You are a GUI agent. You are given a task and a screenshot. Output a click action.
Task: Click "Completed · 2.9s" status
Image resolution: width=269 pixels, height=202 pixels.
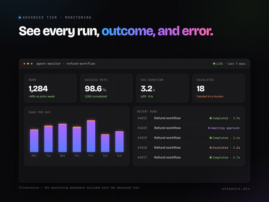pyautogui.click(x=225, y=118)
